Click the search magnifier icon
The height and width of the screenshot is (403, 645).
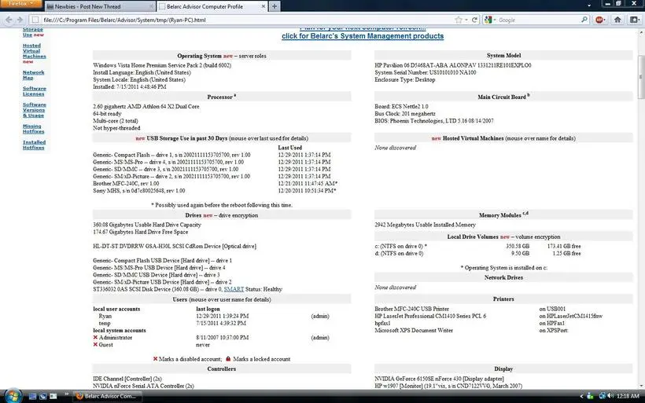coord(584,20)
